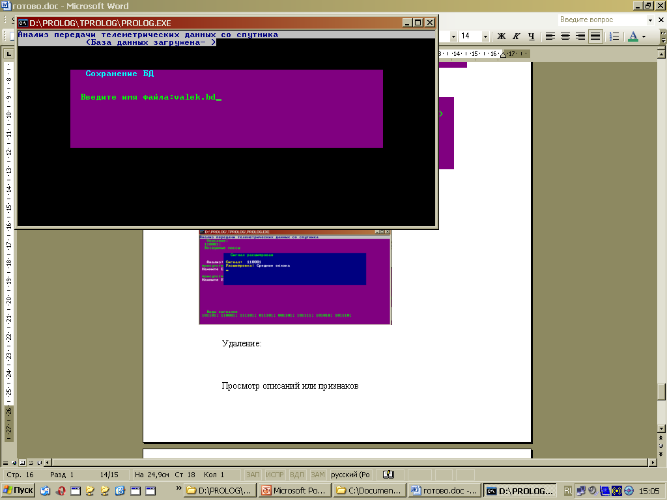Switch to the D:\PROLOG... console taskbar button

click(x=520, y=491)
